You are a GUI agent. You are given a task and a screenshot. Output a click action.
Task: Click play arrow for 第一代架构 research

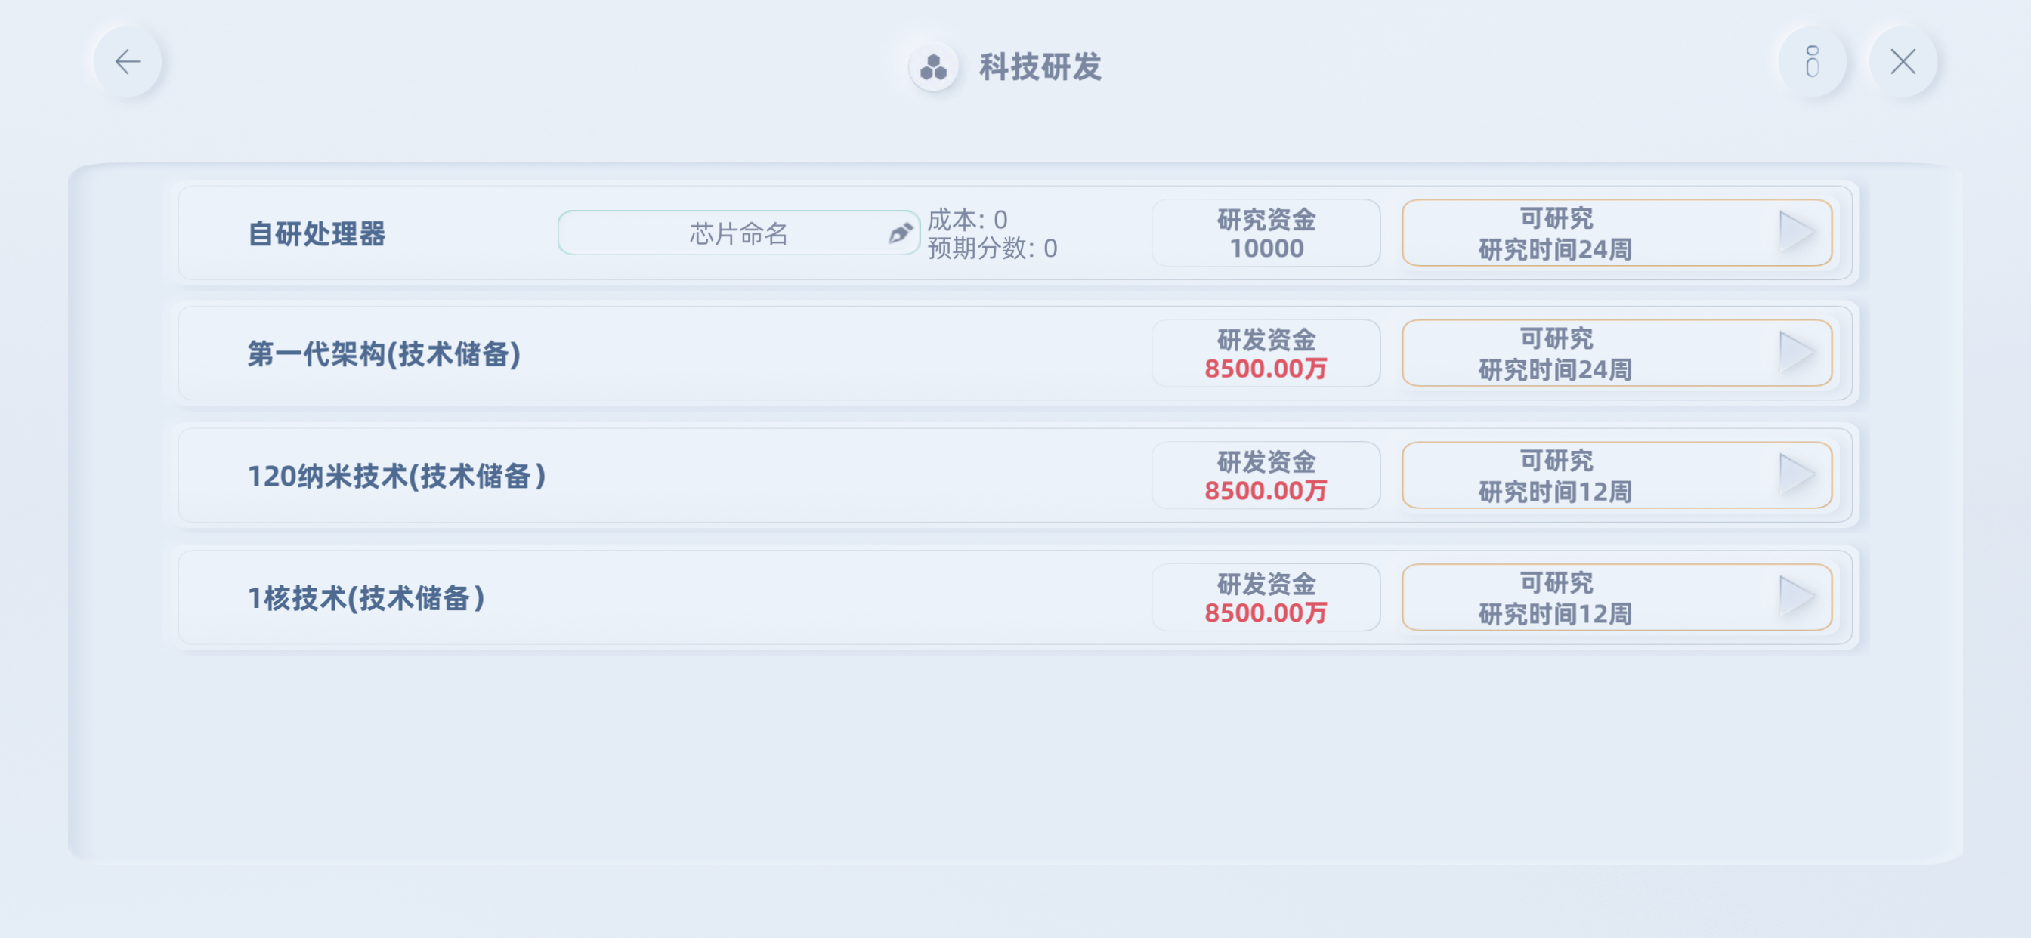coord(1797,353)
